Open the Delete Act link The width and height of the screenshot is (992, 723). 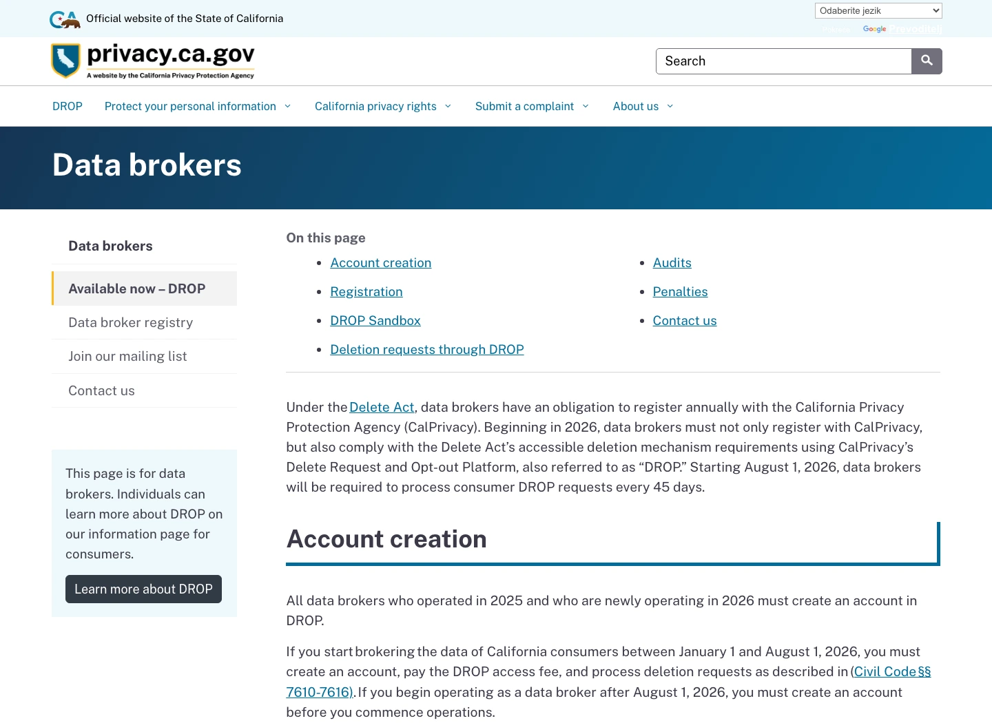click(382, 407)
